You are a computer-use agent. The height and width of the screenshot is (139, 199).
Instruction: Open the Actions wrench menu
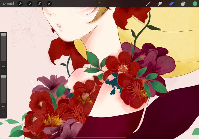(x=20, y=4)
